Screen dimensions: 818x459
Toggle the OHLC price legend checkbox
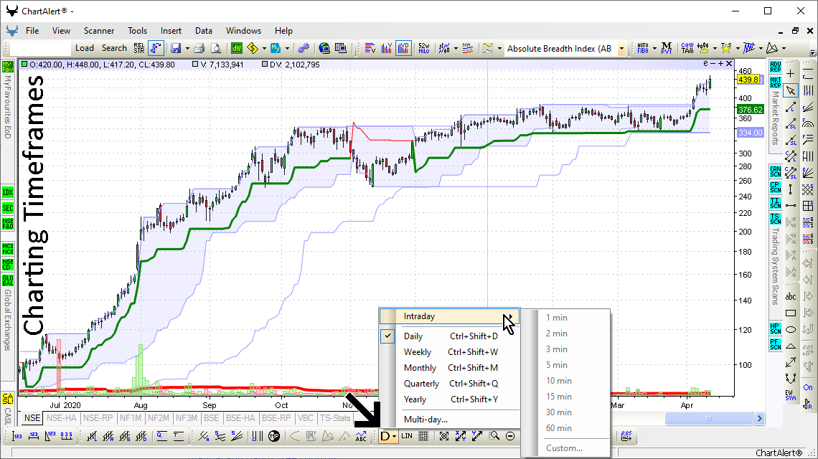(x=24, y=65)
